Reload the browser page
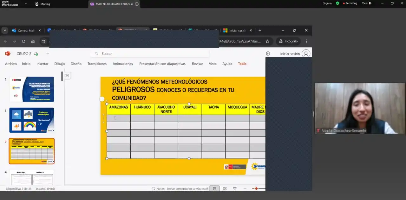Viewport: 406px width, 200px height. (23, 41)
